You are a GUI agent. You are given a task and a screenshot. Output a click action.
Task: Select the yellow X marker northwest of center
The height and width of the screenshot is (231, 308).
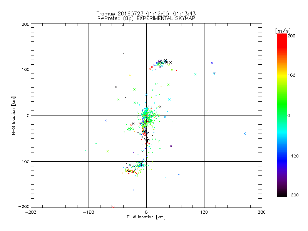pos(130,75)
